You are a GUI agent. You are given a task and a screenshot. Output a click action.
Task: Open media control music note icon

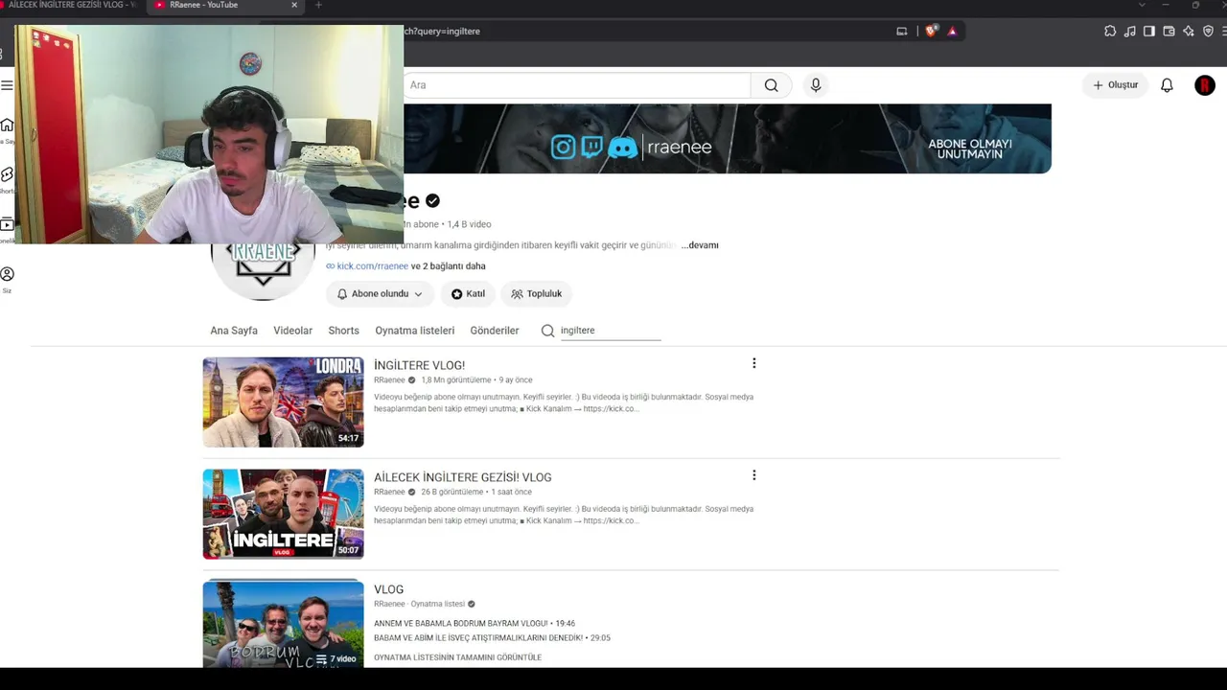[x=1130, y=31]
